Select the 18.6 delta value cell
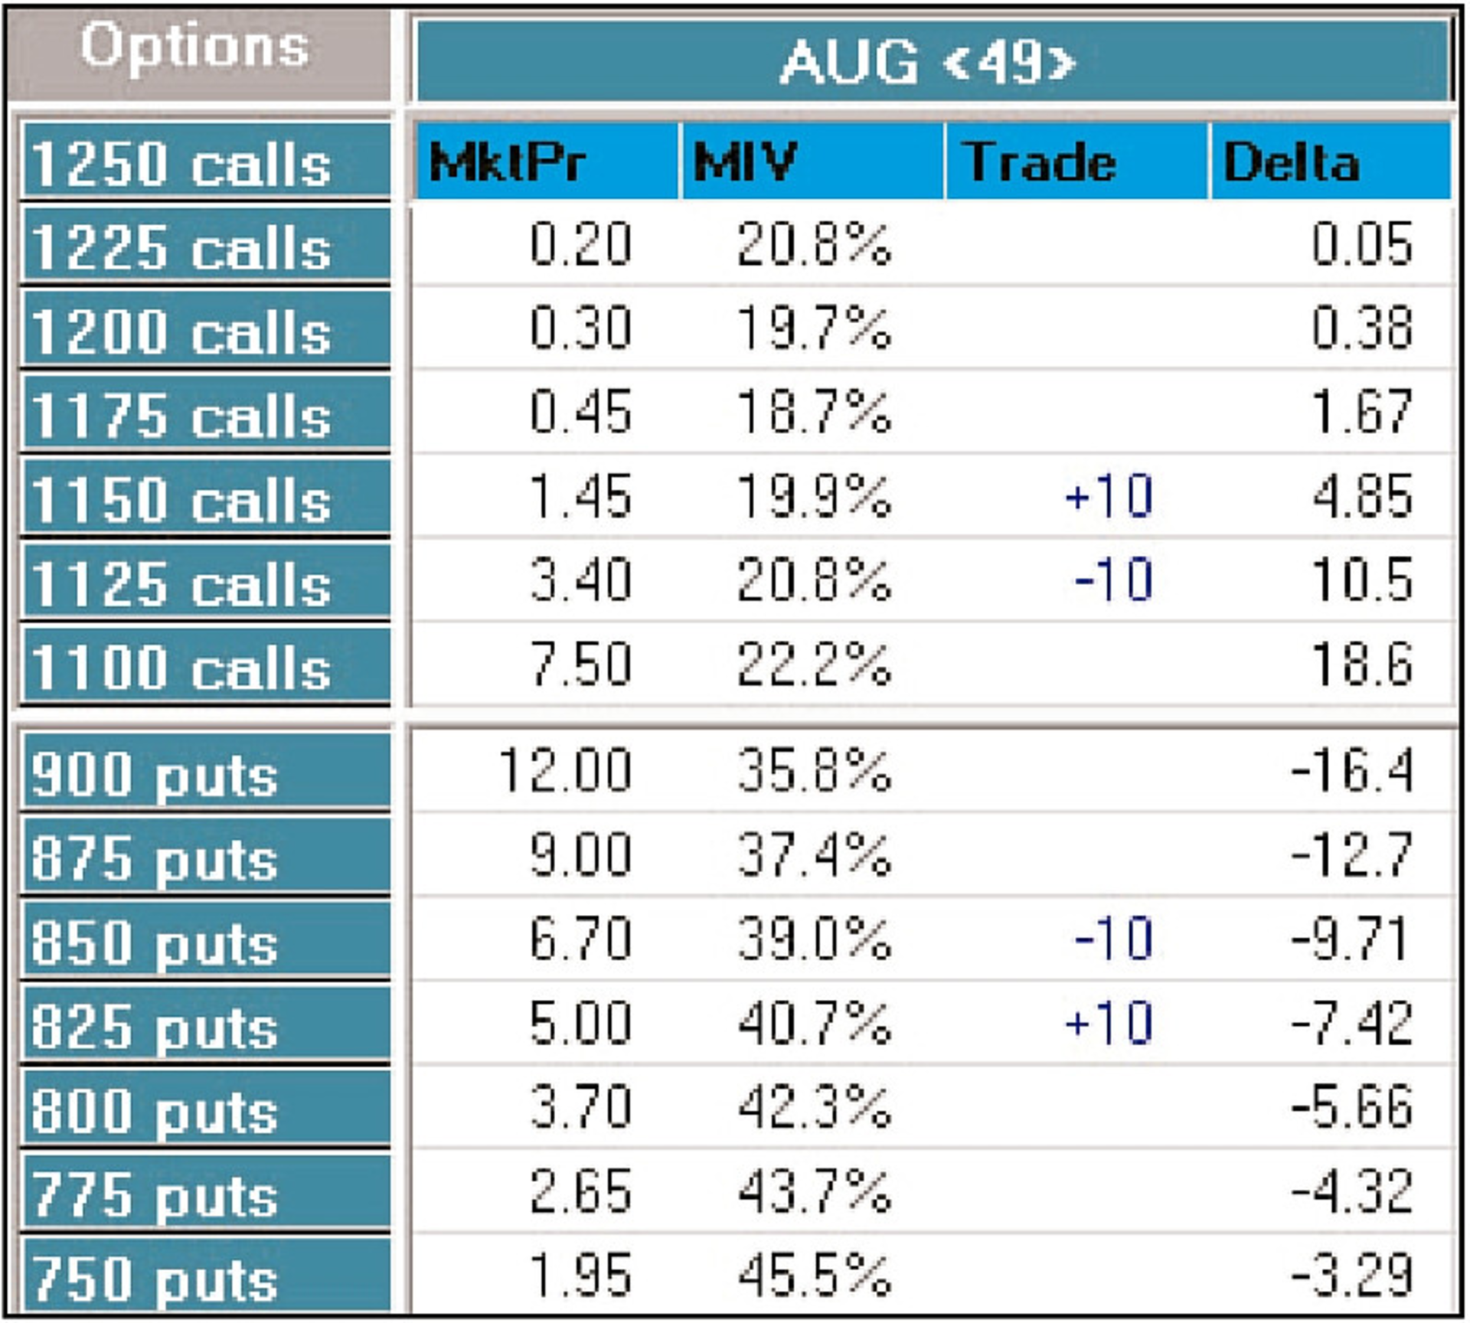The height and width of the screenshot is (1323, 1470). pos(1361,663)
